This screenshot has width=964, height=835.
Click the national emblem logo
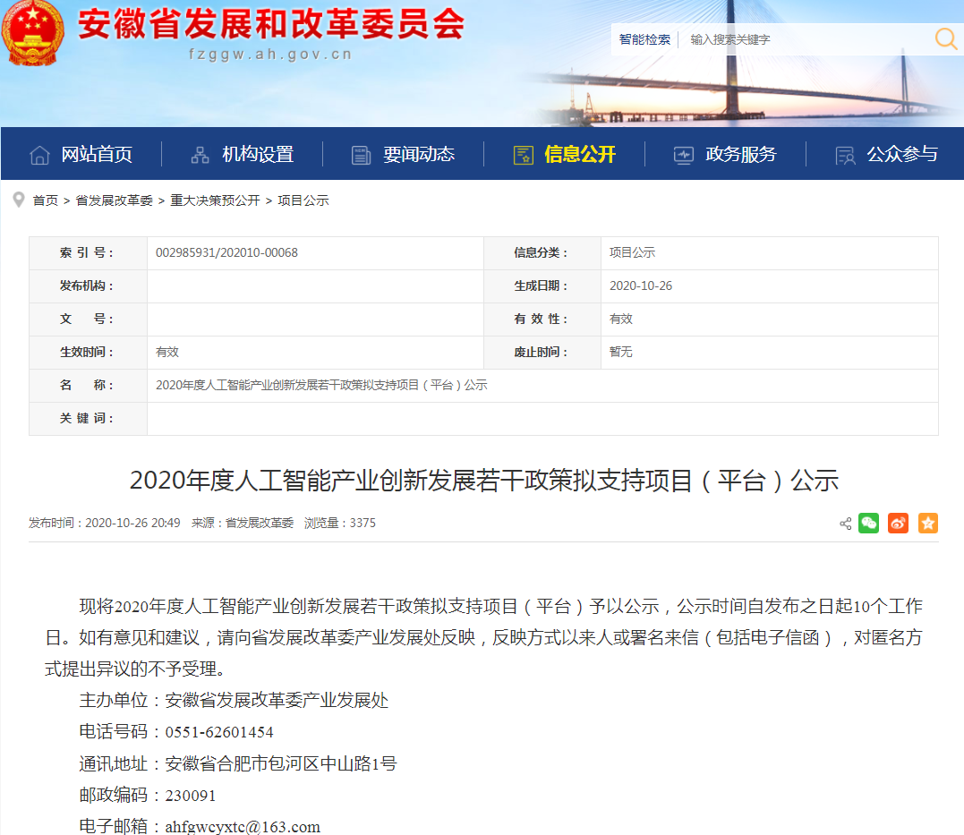pos(33,32)
